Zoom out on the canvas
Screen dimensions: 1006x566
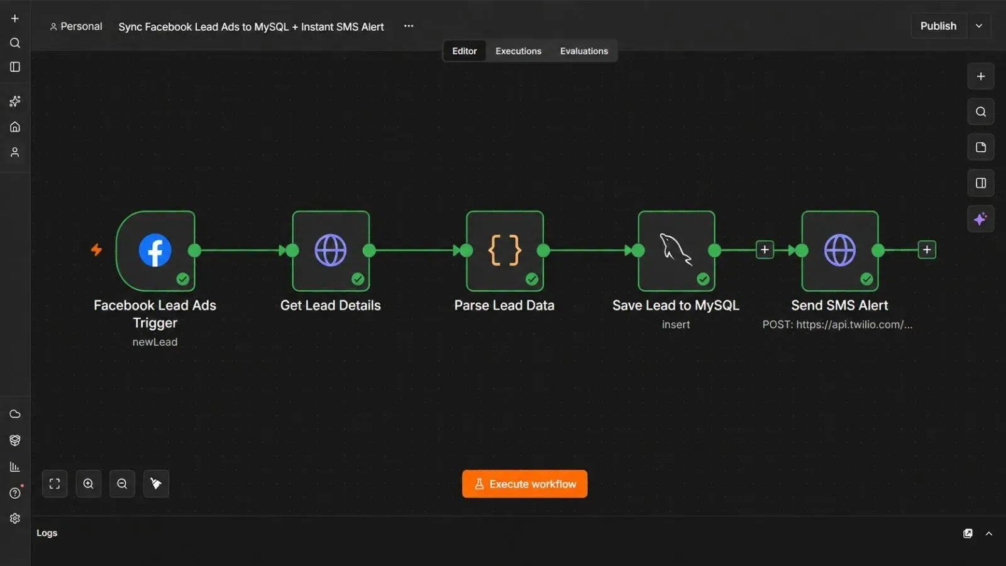click(122, 484)
